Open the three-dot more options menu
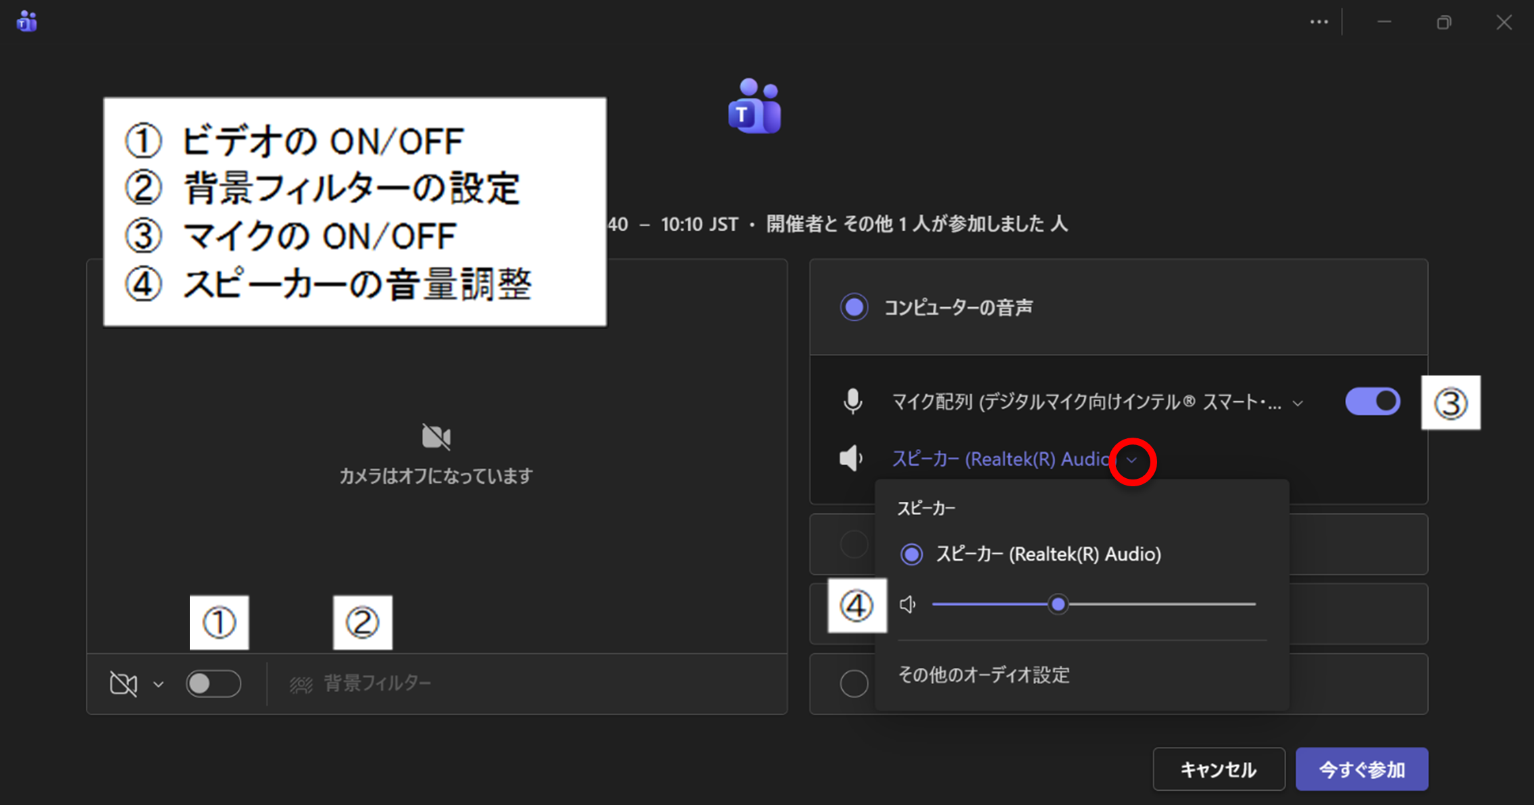1534x805 pixels. (x=1319, y=22)
